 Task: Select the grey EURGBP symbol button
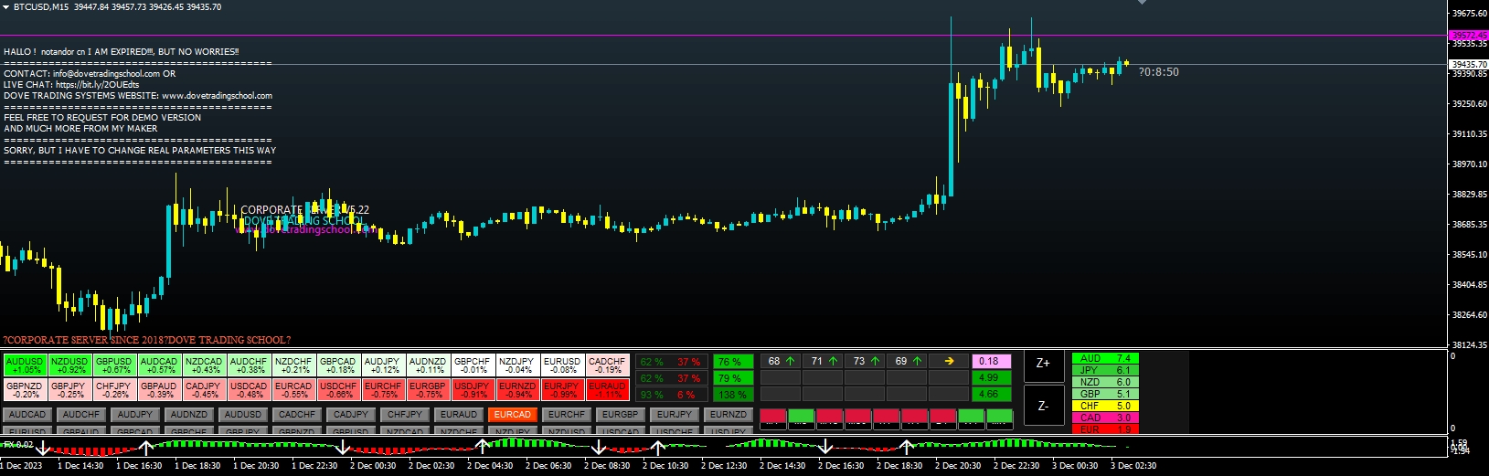click(x=621, y=415)
